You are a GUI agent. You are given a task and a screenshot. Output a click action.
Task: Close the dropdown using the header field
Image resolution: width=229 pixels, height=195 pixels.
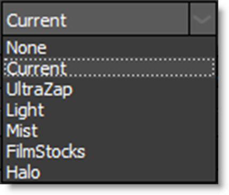96,19
